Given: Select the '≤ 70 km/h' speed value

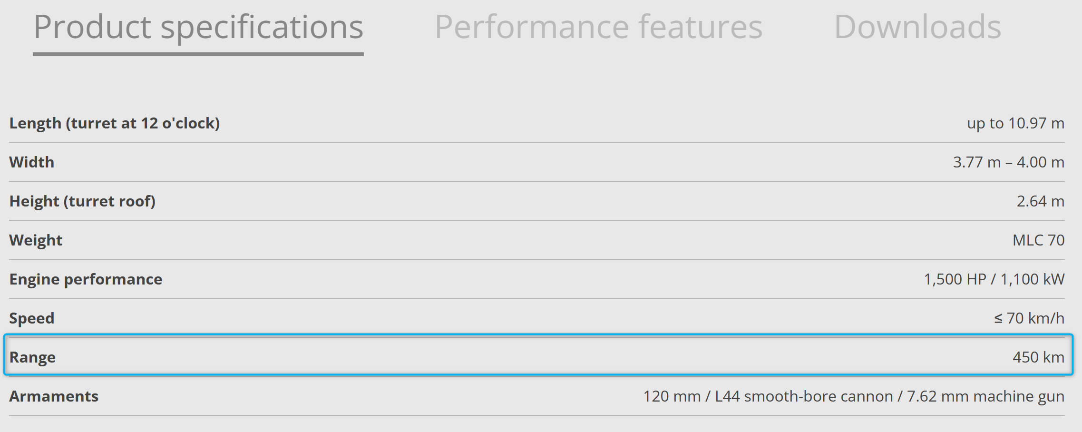Looking at the screenshot, I should pyautogui.click(x=1029, y=318).
